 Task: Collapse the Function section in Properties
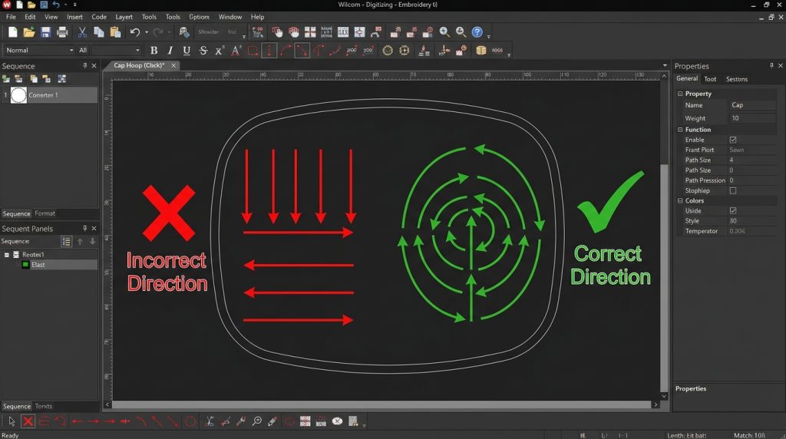pyautogui.click(x=680, y=130)
